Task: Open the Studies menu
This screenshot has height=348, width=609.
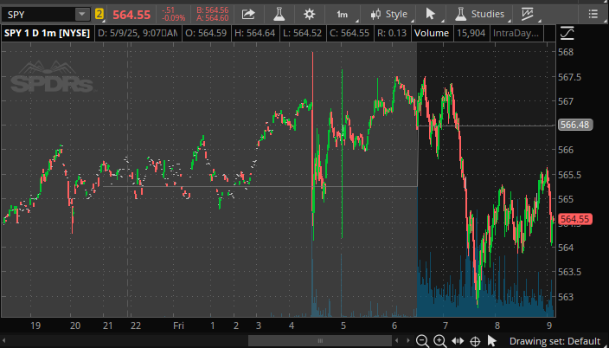Action: pos(480,15)
